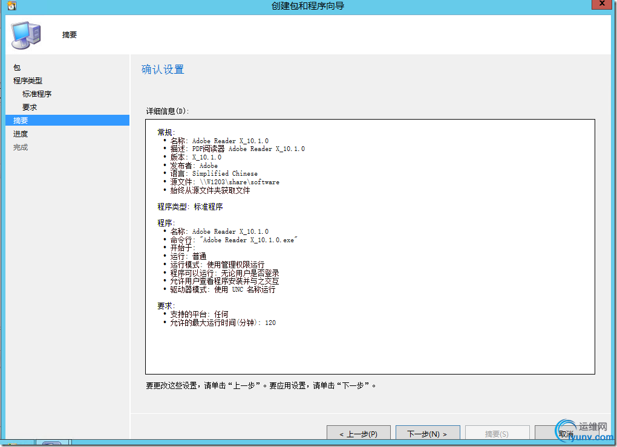Click the 详细信息(D): label
The height and width of the screenshot is (447, 617).
coord(167,111)
